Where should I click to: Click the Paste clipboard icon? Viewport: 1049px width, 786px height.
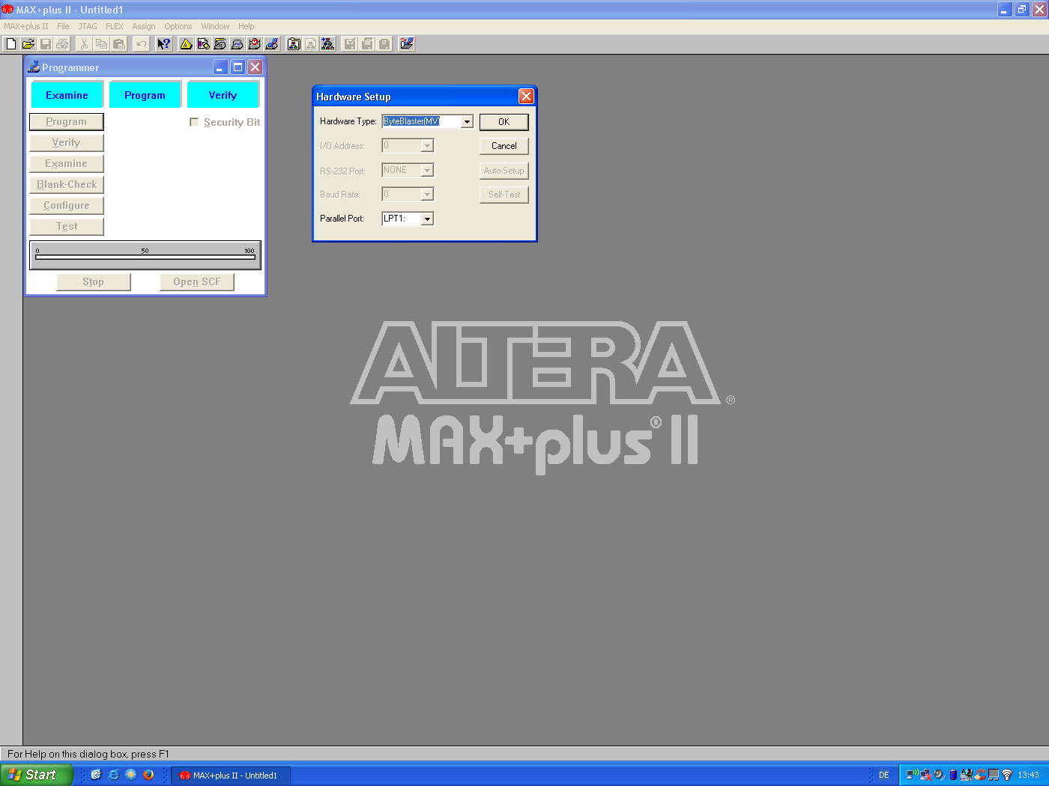point(118,44)
